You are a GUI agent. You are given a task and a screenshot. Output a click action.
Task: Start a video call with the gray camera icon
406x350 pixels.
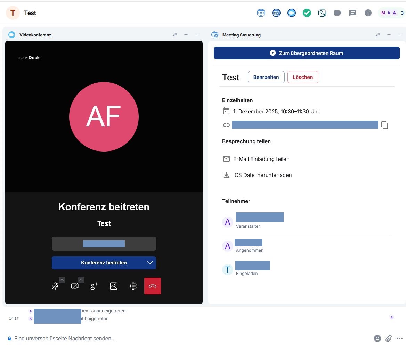pos(338,13)
